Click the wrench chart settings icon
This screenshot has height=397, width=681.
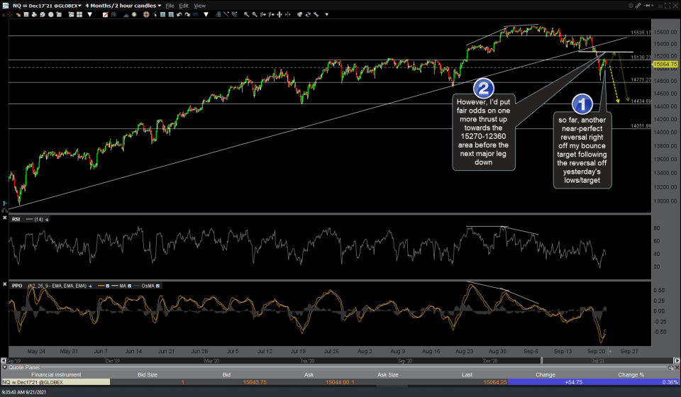pos(316,14)
